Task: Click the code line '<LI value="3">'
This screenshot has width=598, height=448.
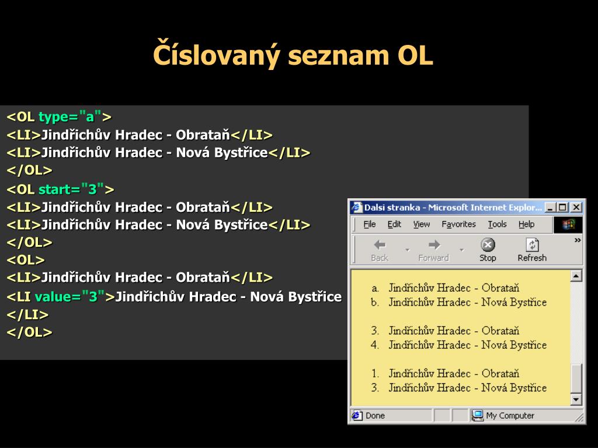Action: point(61,296)
